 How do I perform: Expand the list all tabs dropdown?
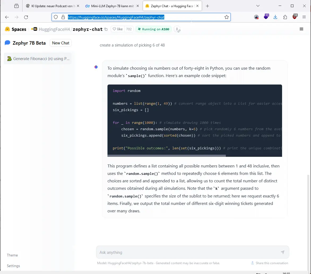[x=258, y=6]
